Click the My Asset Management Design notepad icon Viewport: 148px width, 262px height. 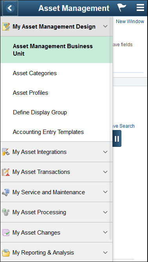click(x=6, y=27)
